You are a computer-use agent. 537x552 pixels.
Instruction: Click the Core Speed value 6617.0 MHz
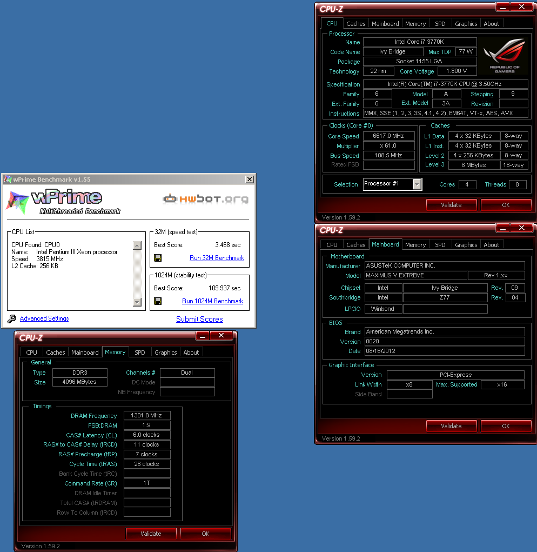pos(388,136)
